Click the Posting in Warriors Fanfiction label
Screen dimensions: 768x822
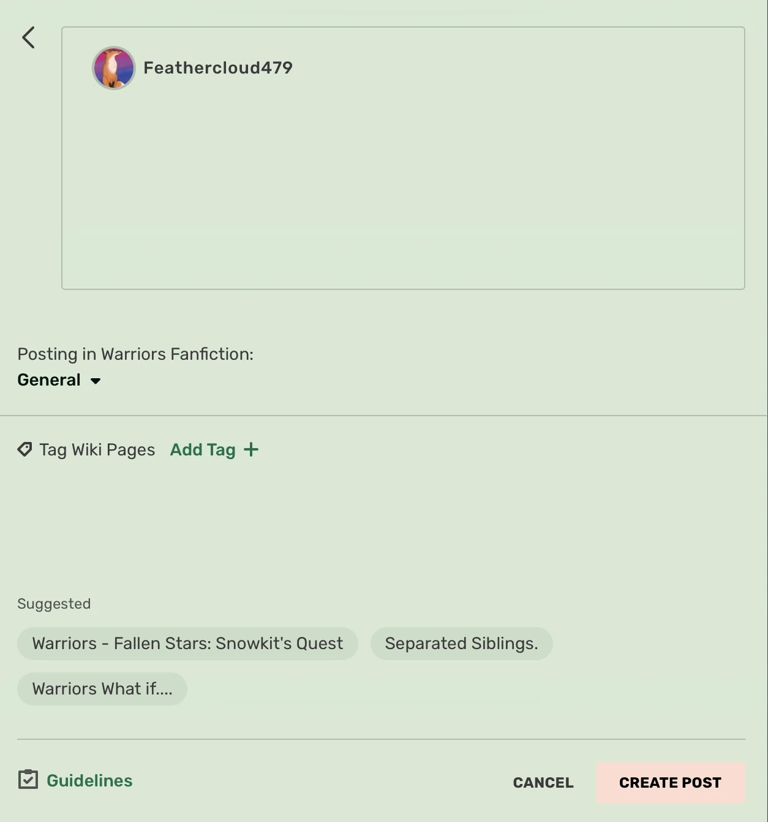tap(135, 354)
